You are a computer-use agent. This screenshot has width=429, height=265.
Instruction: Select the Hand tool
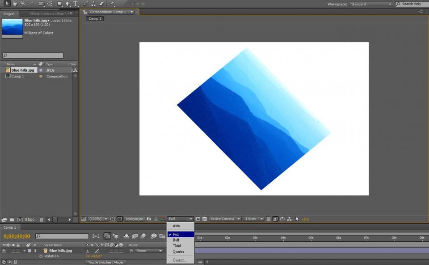click(x=15, y=4)
